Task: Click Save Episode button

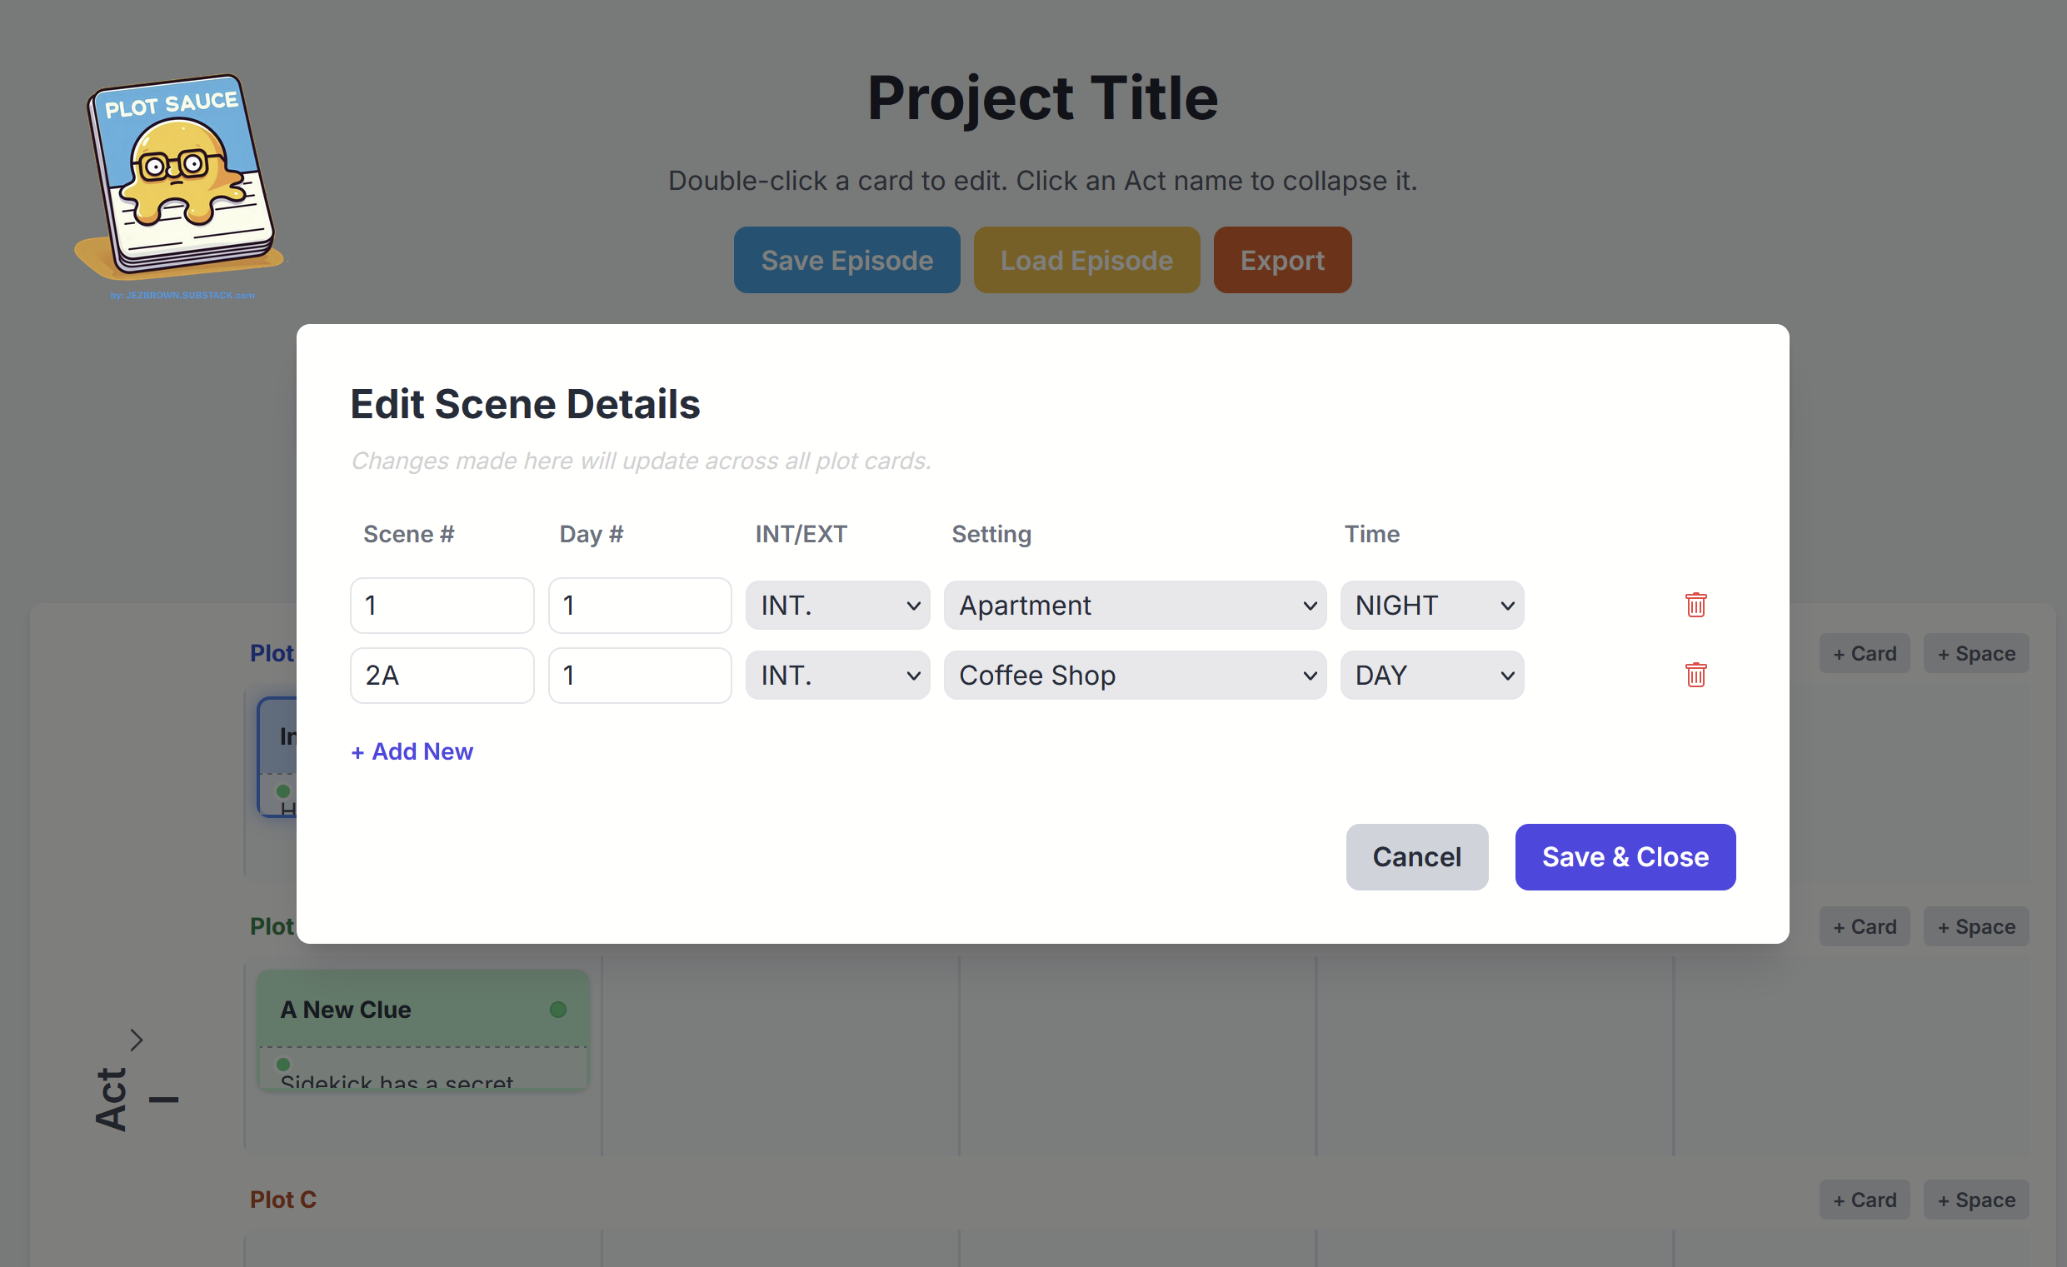Action: click(846, 260)
